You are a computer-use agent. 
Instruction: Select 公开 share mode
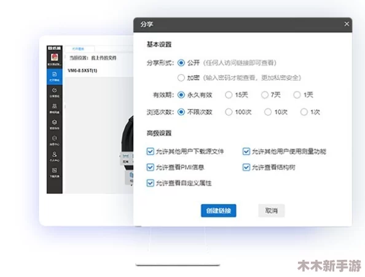click(181, 63)
